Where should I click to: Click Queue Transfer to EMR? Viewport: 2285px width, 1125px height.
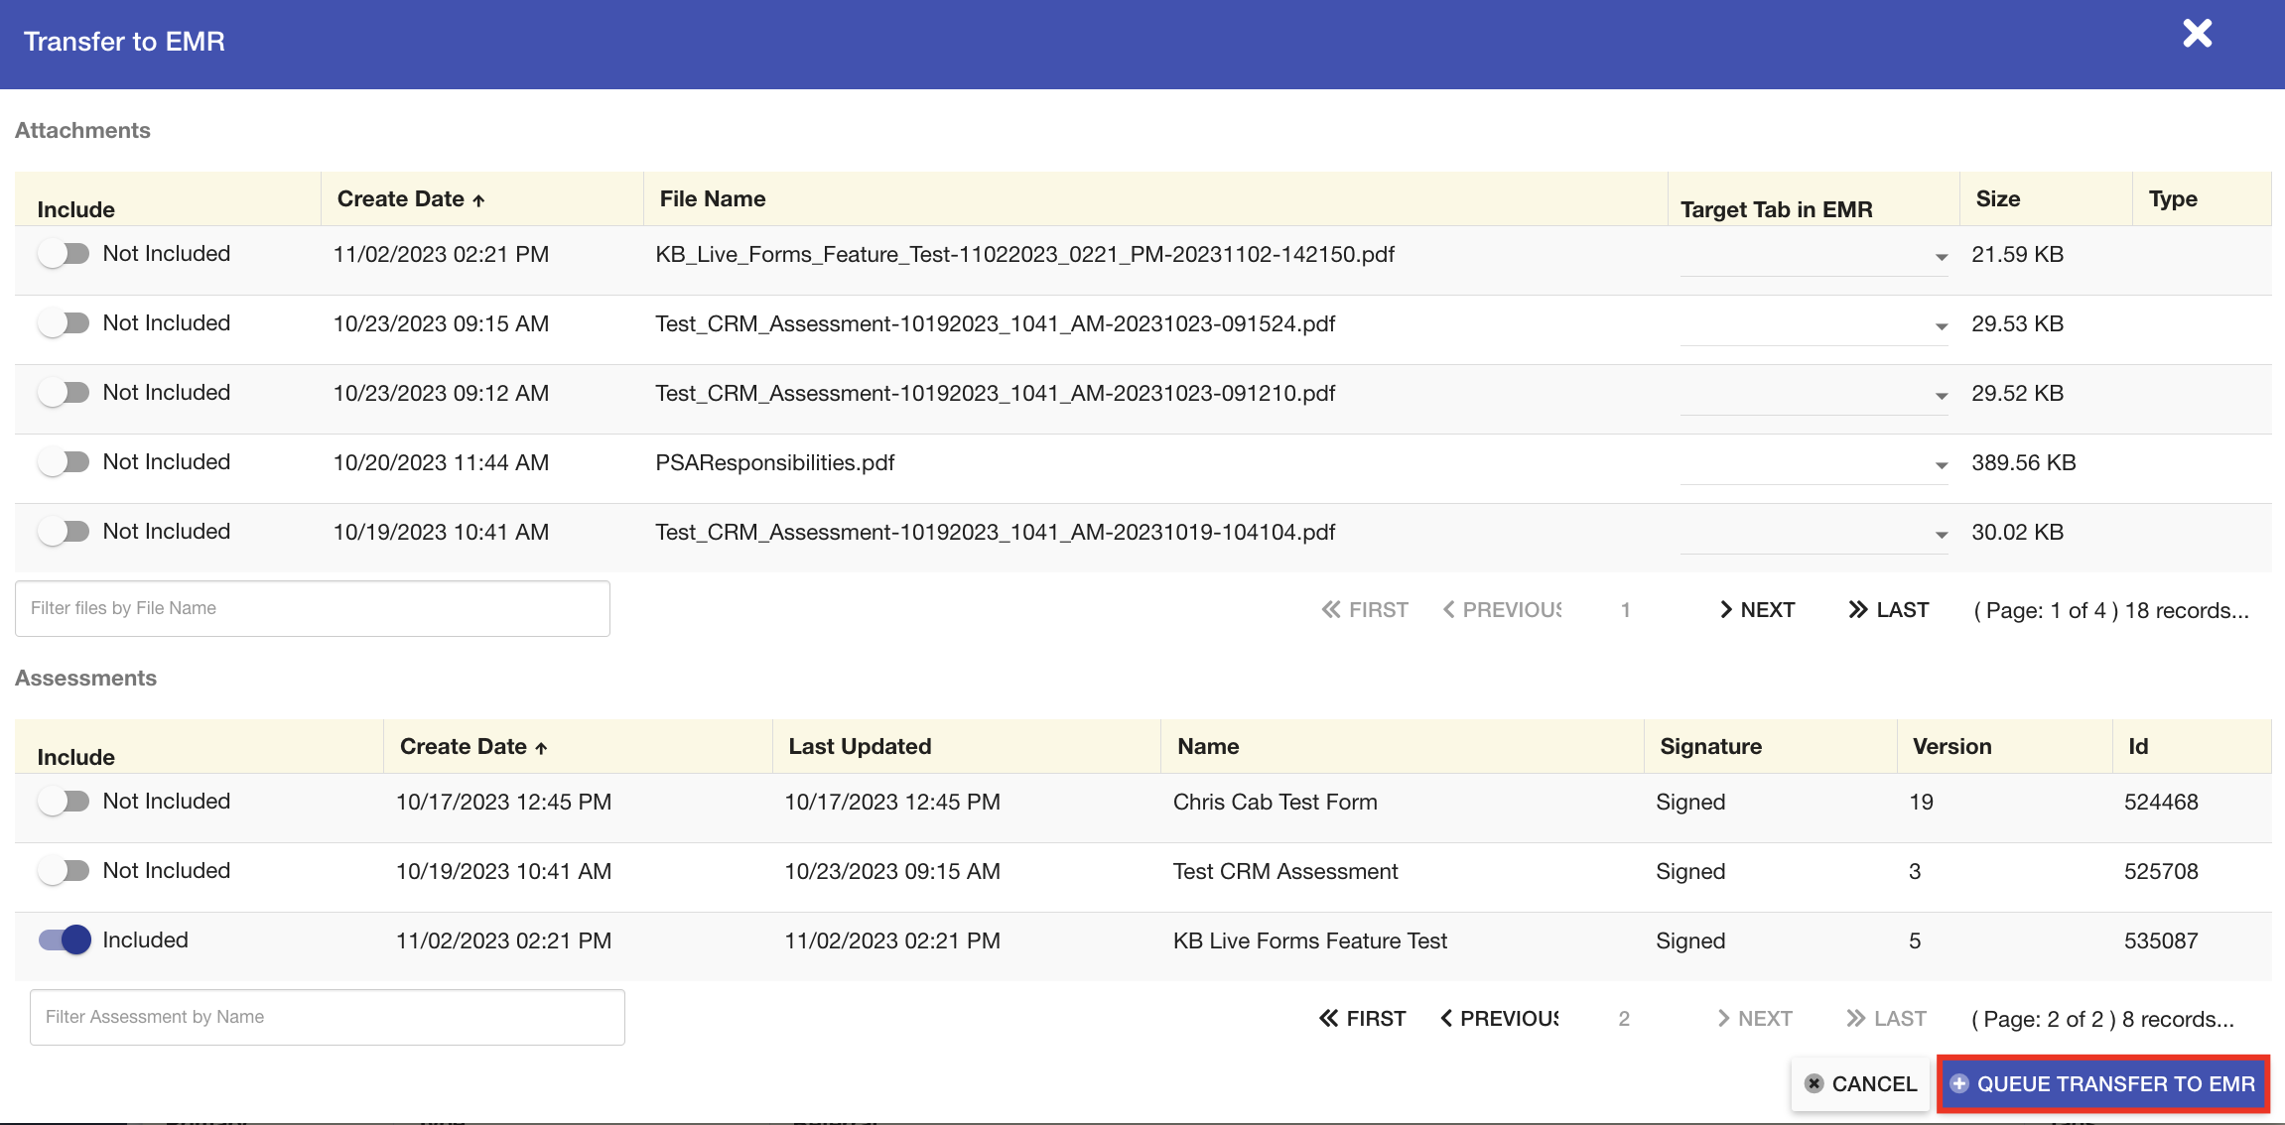click(x=2101, y=1084)
